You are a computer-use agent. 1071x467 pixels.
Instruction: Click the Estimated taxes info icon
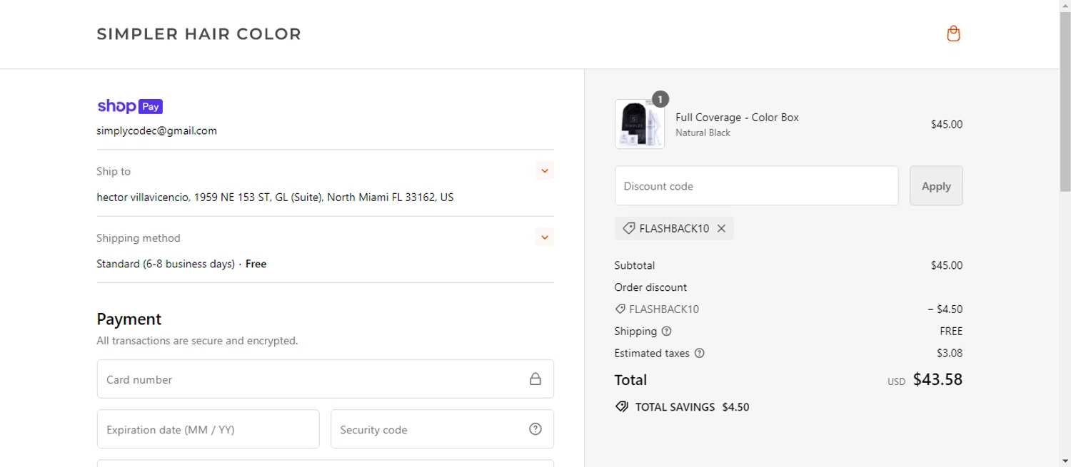coord(700,353)
